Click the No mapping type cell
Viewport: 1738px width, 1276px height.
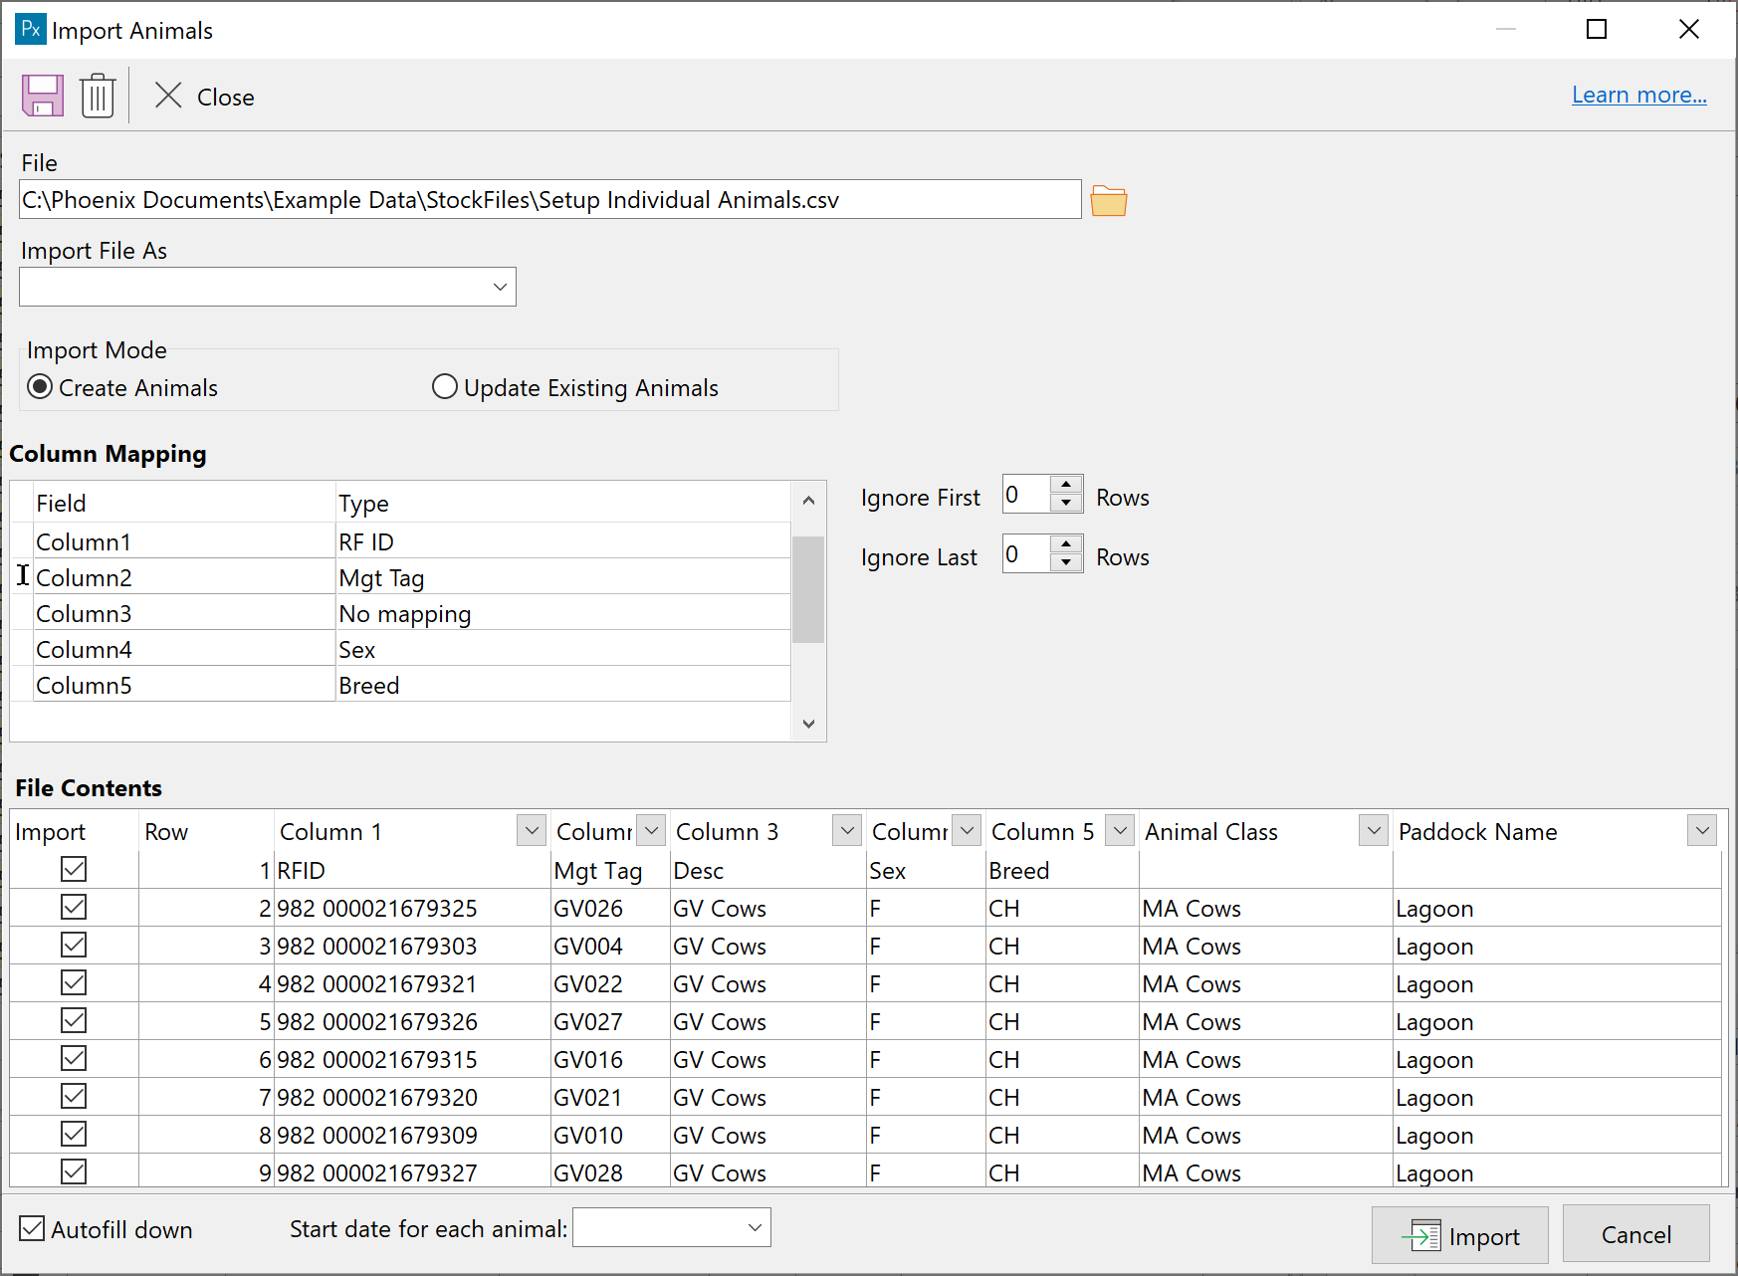pyautogui.click(x=562, y=613)
